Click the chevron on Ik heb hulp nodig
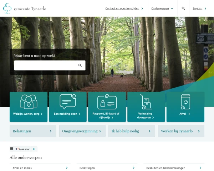Image resolution: width=214 pixels, height=171 pixels. [x=149, y=131]
